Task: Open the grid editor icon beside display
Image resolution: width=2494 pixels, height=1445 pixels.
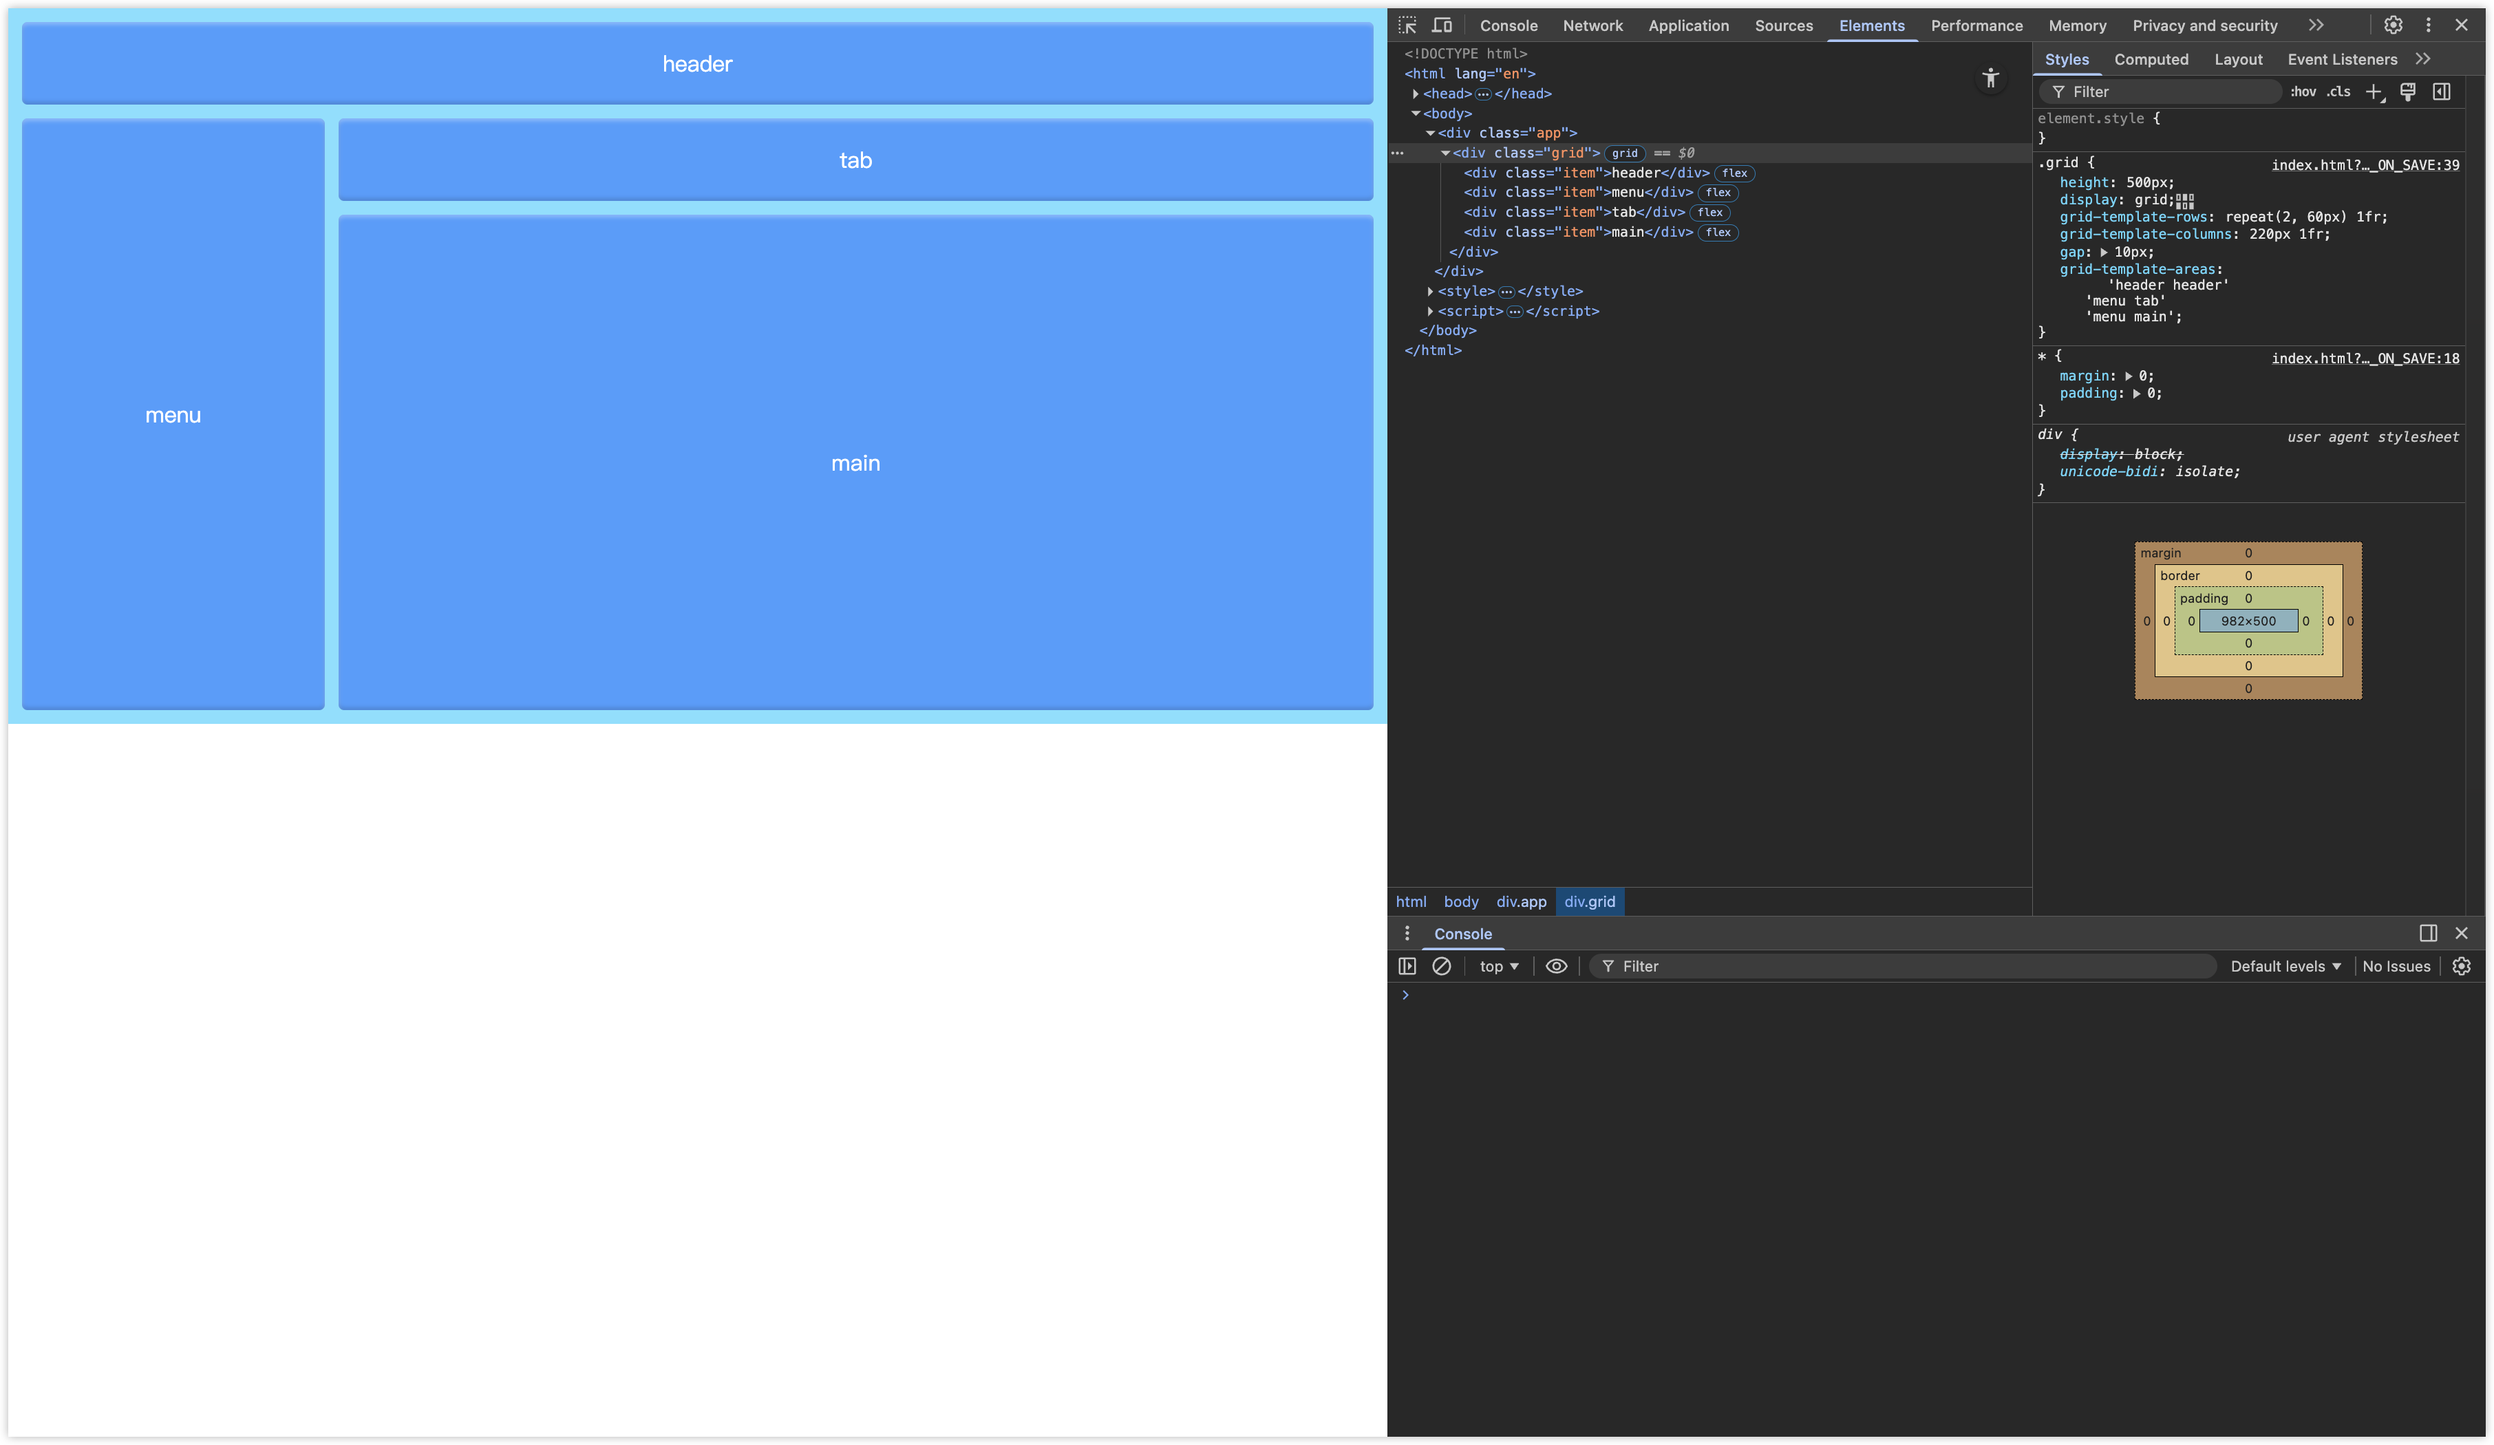Action: [x=2185, y=201]
